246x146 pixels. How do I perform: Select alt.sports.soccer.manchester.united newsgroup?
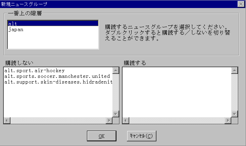[58, 76]
